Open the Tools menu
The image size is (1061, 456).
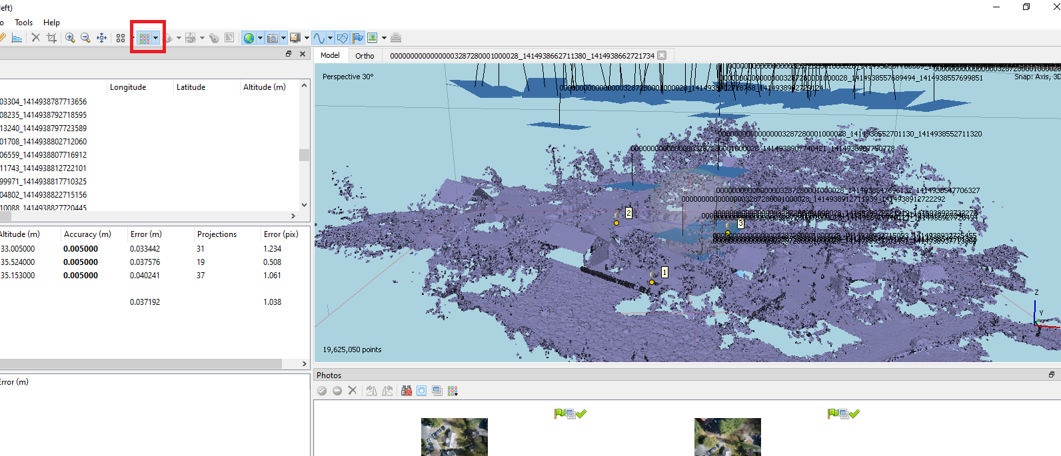pos(23,22)
